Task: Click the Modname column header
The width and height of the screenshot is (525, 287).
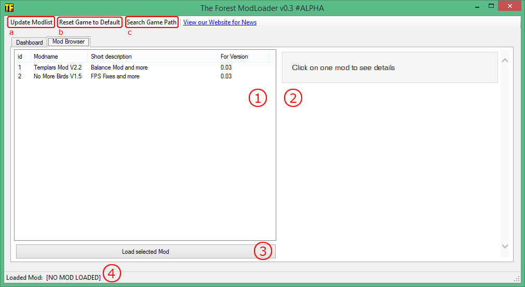Action: tap(59, 57)
